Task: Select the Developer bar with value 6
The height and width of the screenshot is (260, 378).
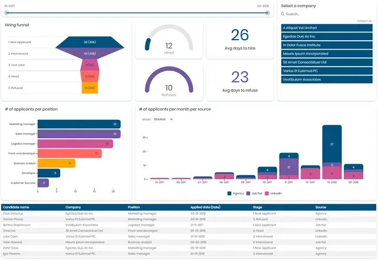Action: (49, 173)
